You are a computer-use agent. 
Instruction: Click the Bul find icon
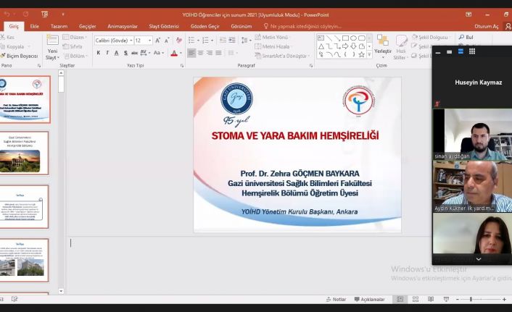465,37
